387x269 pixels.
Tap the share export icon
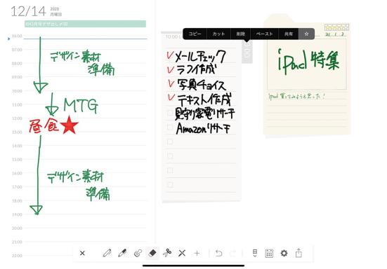299,253
